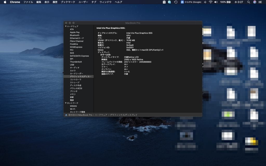Open the 表示 menu
Image resolution: width=266 pixels, height=166 pixels.
47,2
